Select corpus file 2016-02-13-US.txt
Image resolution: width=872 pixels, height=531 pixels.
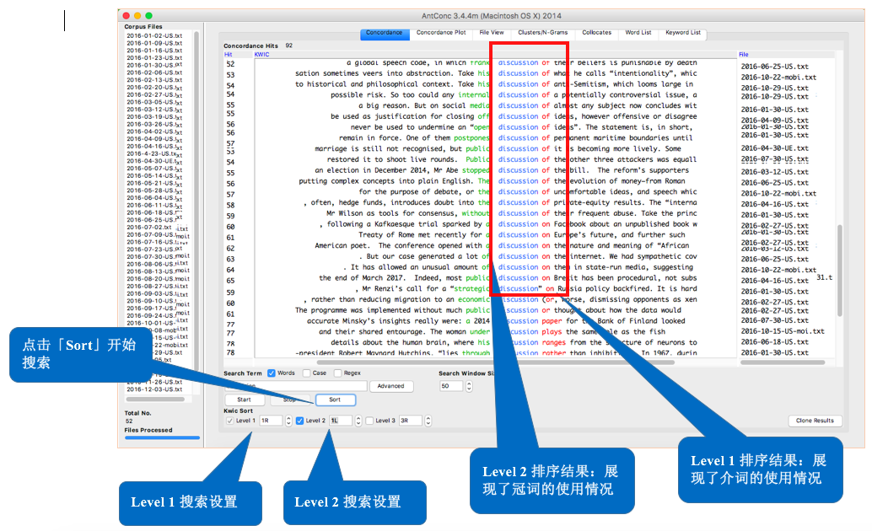pyautogui.click(x=154, y=79)
